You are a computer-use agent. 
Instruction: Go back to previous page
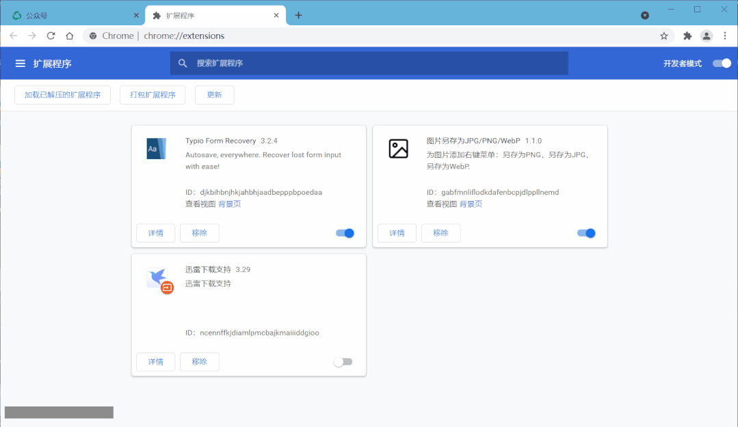point(14,36)
